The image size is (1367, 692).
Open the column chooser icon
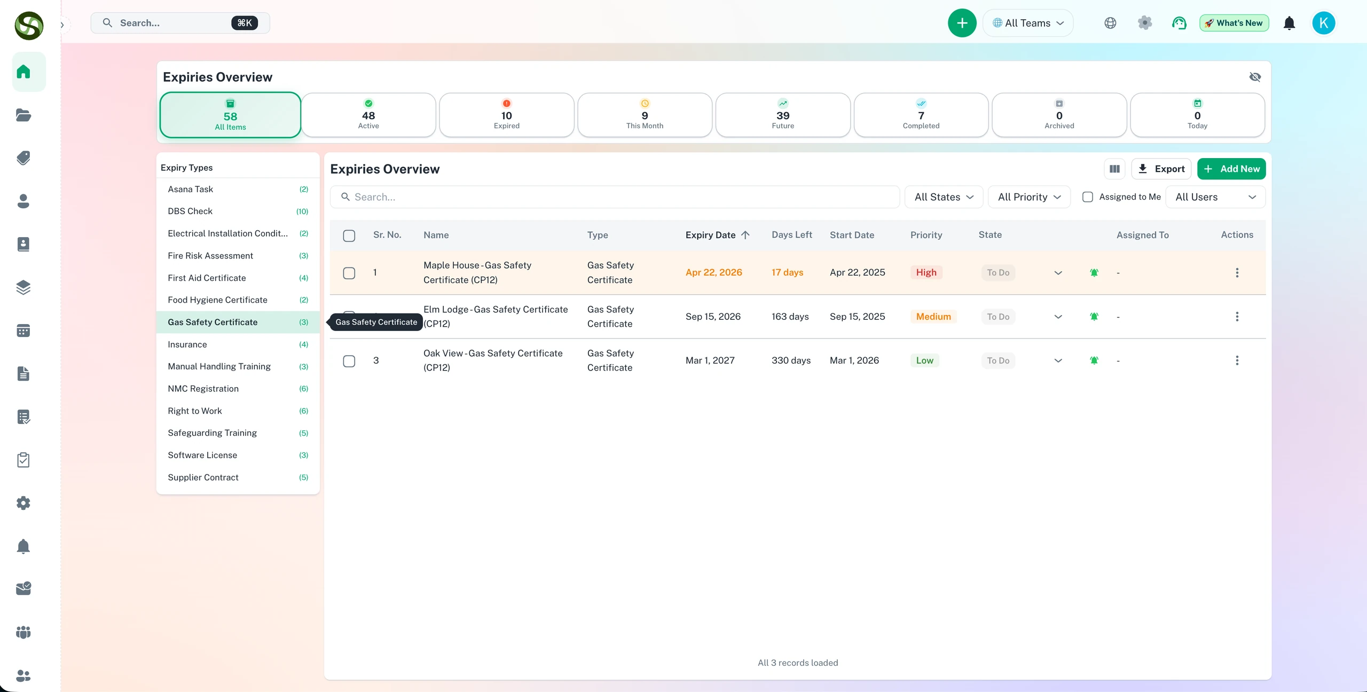coord(1115,169)
